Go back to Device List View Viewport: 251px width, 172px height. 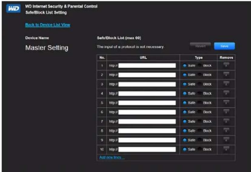(48, 25)
